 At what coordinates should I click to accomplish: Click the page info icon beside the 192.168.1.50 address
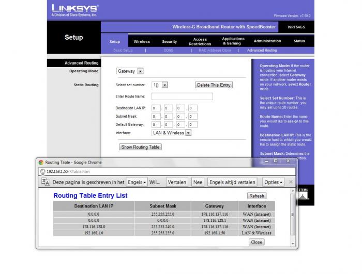point(43,171)
